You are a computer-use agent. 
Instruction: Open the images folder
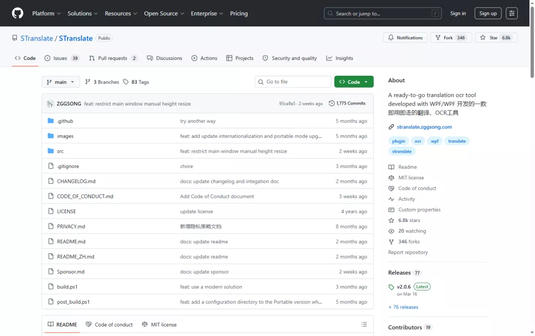(x=65, y=136)
